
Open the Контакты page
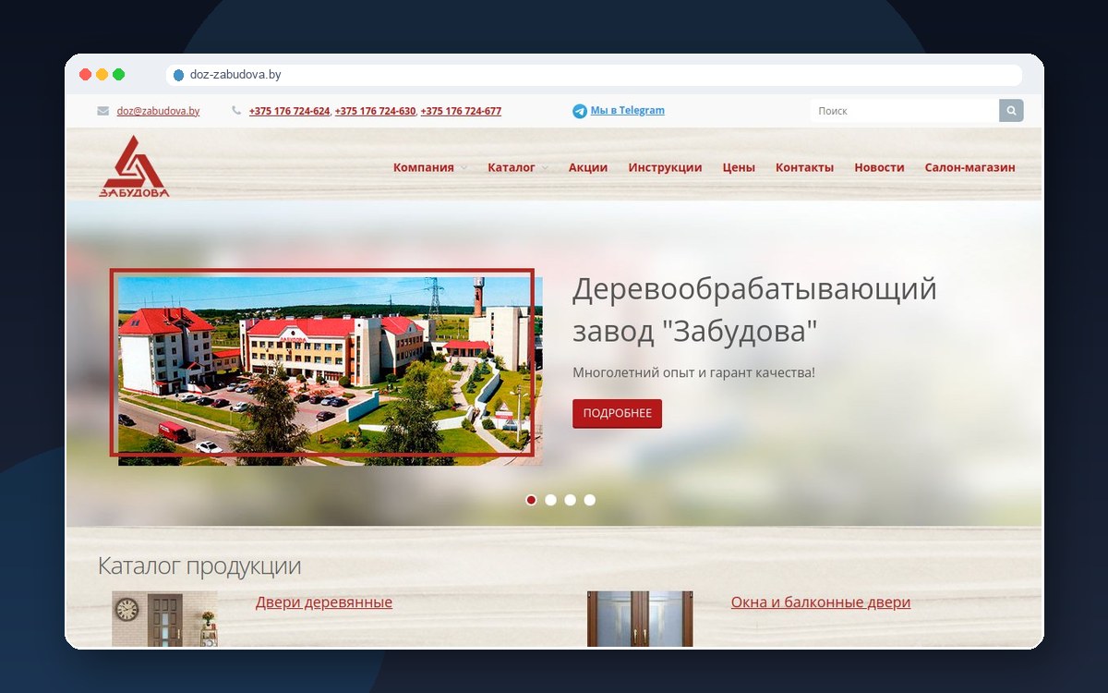pyautogui.click(x=804, y=167)
